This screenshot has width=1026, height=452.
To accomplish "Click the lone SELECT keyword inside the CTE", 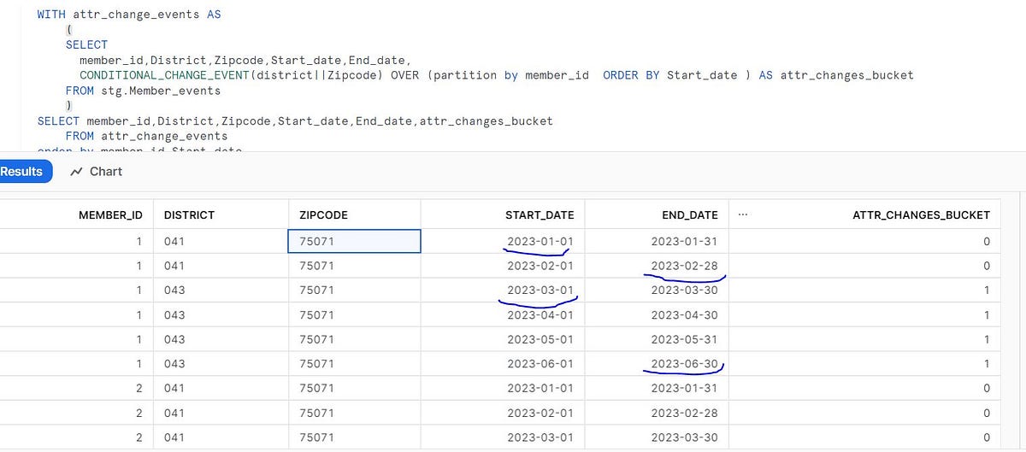I will pos(86,44).
